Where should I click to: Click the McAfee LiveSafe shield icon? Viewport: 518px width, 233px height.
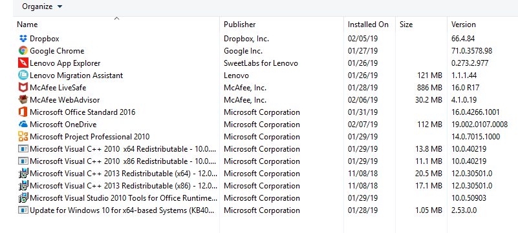[23, 88]
